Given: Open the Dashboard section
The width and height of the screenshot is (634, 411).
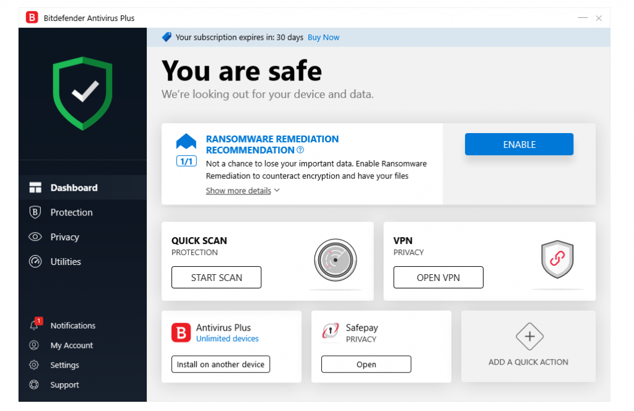Looking at the screenshot, I should (83, 188).
